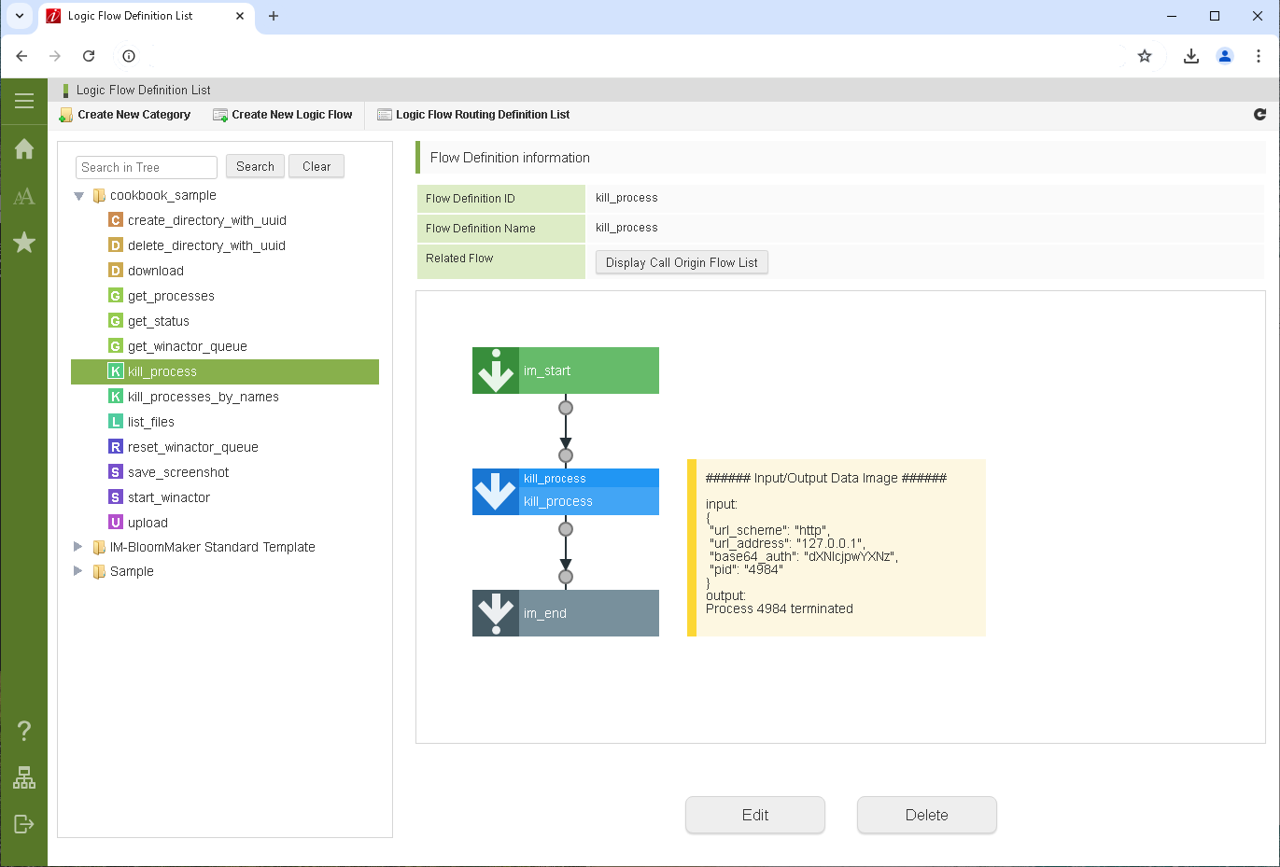Click the logout icon in sidebar
The image size is (1280, 867).
[24, 823]
